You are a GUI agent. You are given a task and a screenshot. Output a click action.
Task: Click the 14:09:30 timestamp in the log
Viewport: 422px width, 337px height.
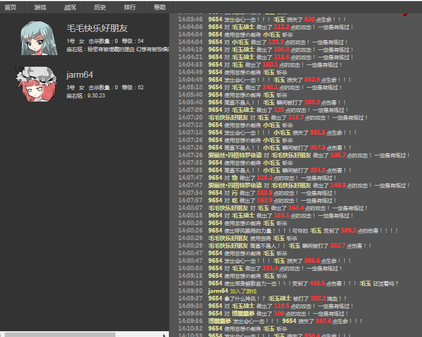click(x=190, y=291)
